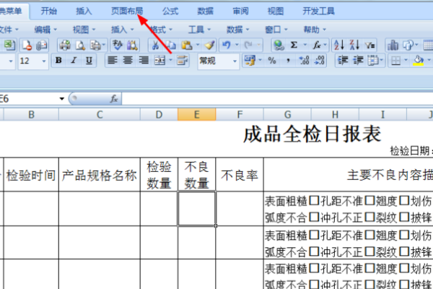The image size is (433, 289).
Task: Open the Undo history arrow
Action: (237, 45)
